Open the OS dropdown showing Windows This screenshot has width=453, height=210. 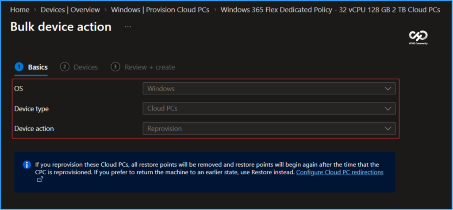(269, 88)
